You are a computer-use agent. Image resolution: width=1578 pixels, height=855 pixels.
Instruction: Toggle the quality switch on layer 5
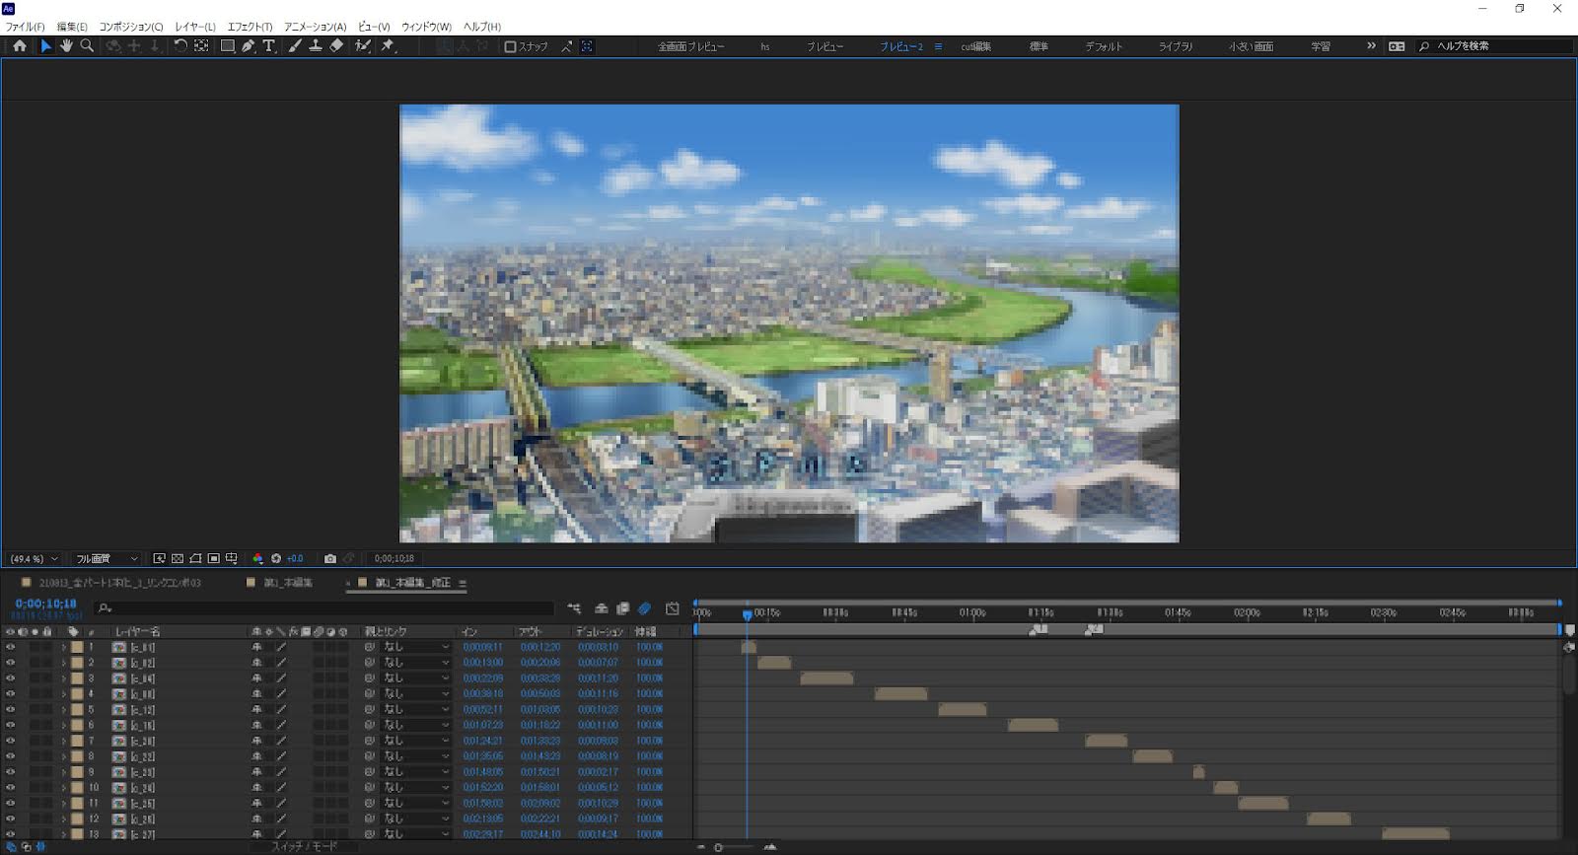281,709
